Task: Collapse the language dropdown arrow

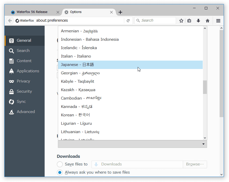Action: [x=203, y=144]
